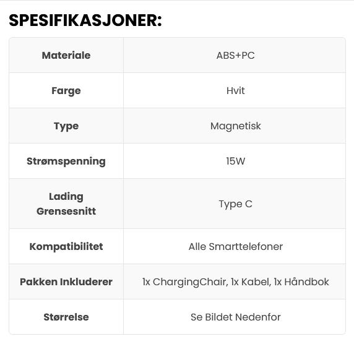This screenshot has width=354, height=344.
Task: Click the Kabel word in package row
Action: coord(256,282)
